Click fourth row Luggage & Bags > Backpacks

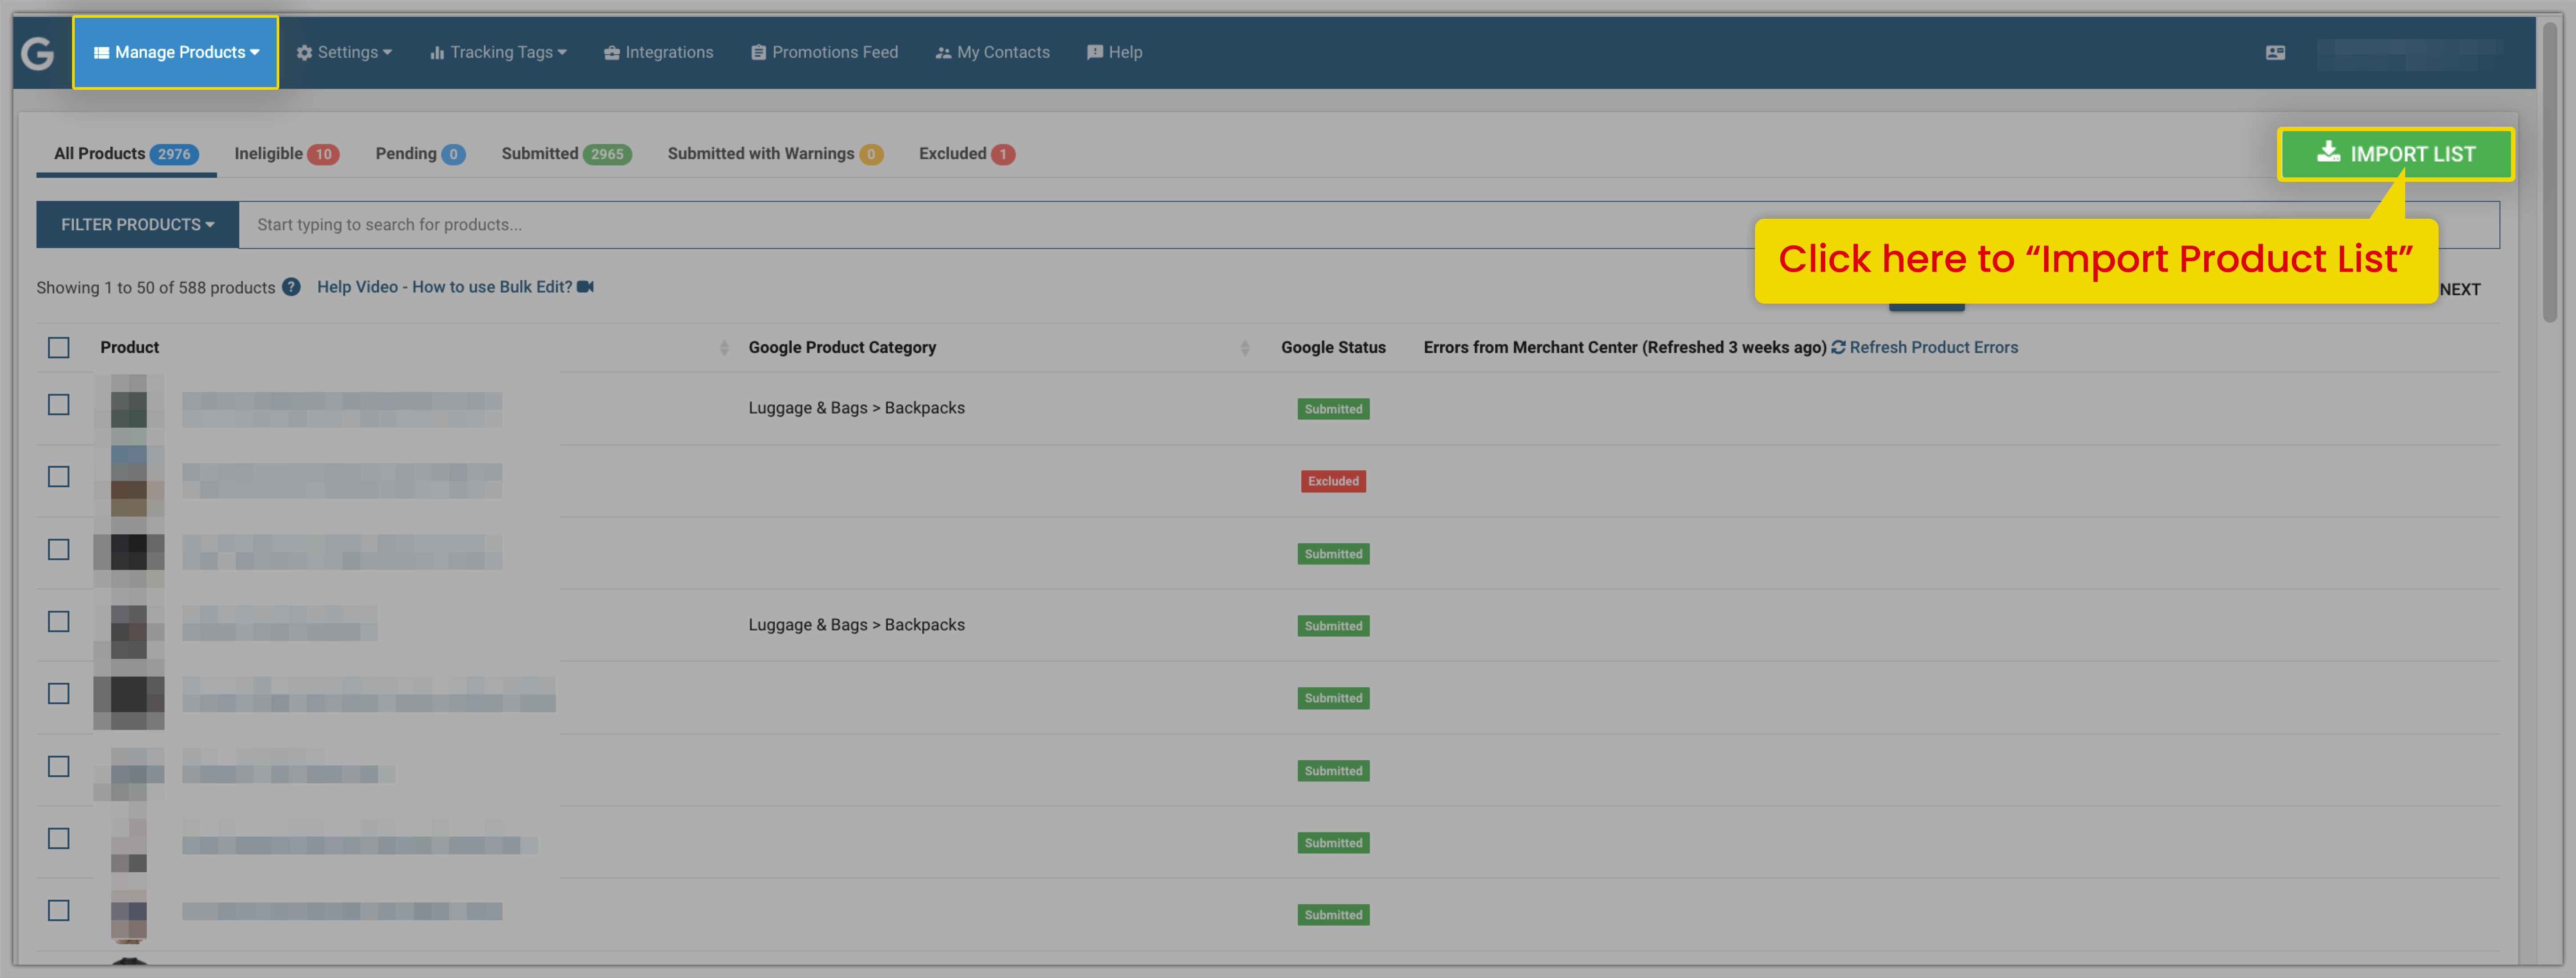(856, 625)
